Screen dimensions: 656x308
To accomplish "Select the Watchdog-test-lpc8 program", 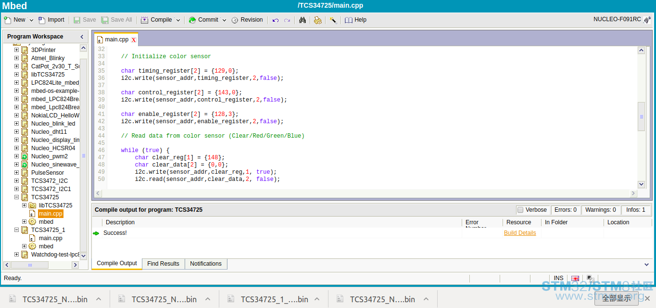I will pyautogui.click(x=55, y=255).
